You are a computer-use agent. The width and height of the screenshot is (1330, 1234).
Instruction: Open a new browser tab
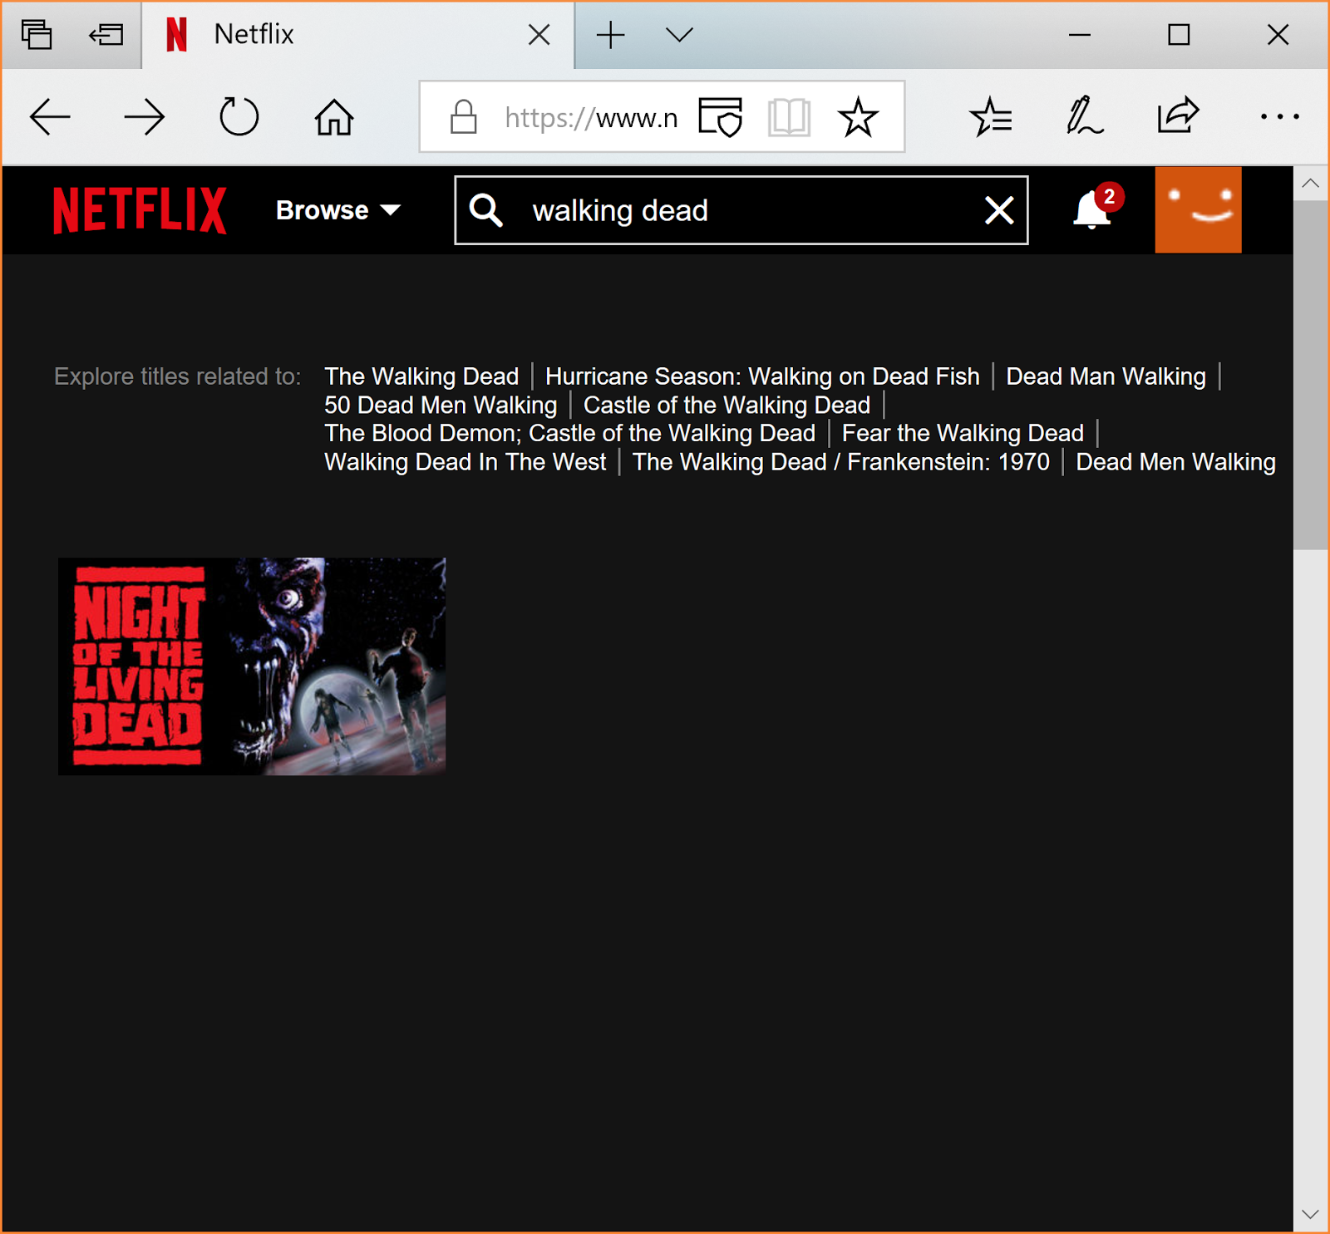click(610, 35)
